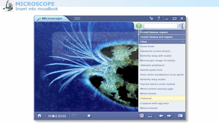
Task: Click the magnifier search icon
Action: click(x=181, y=26)
